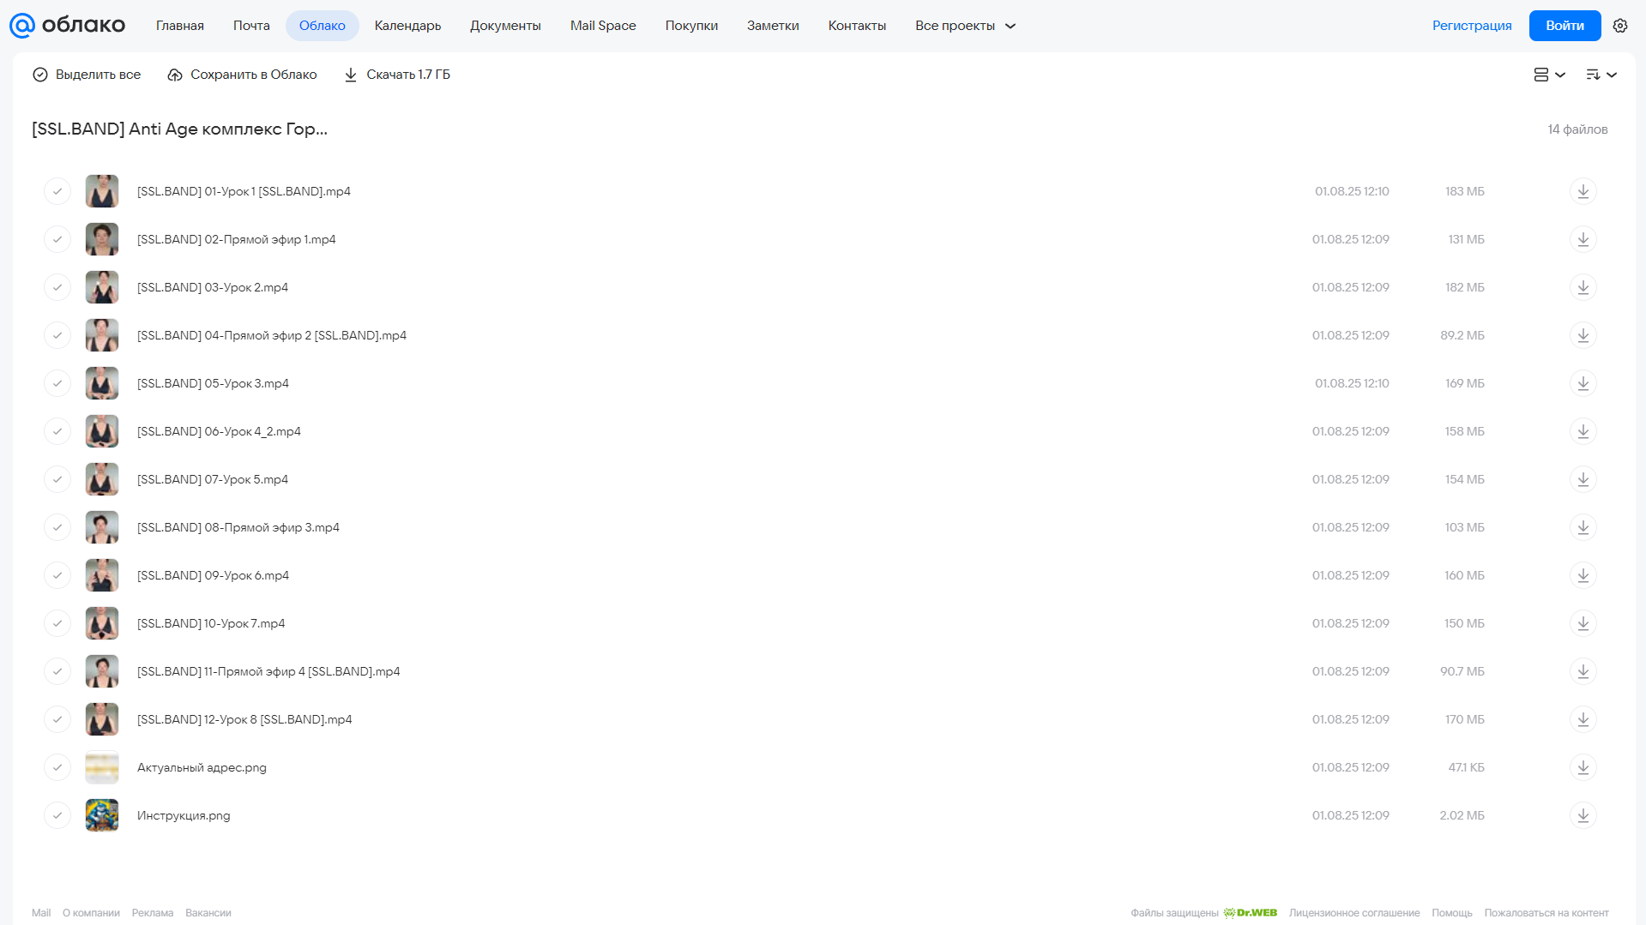Download the 01-Урок 1 video file
Image resolution: width=1646 pixels, height=925 pixels.
(x=1583, y=191)
